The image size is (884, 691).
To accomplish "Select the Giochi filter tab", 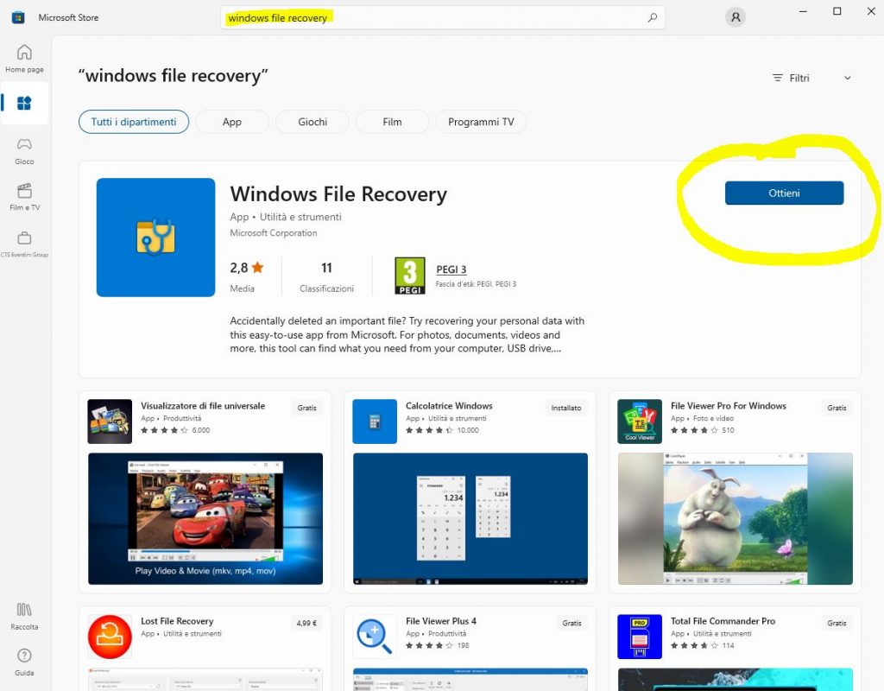I will pyautogui.click(x=313, y=122).
